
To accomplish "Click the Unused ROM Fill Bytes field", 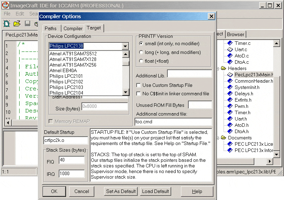I will point(200,105).
